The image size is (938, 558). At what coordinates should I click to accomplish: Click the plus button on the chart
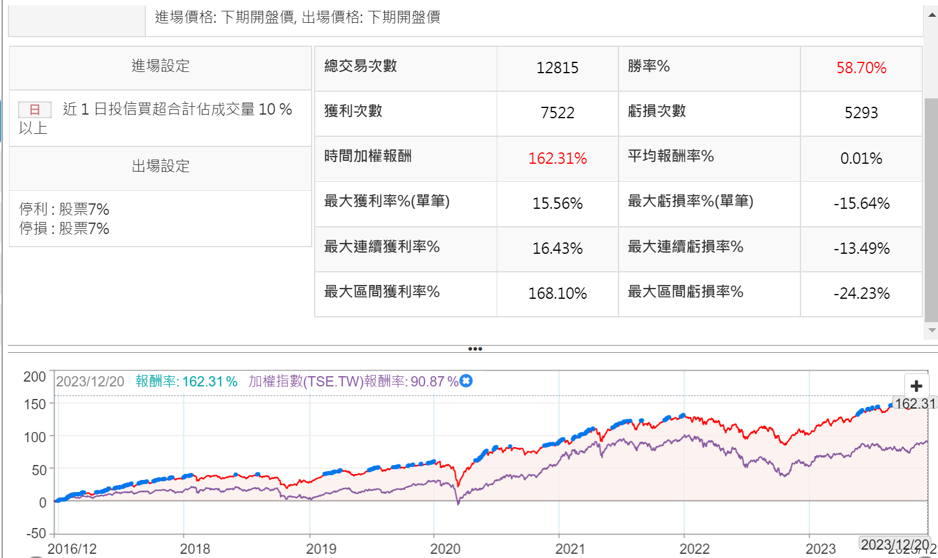tap(916, 386)
